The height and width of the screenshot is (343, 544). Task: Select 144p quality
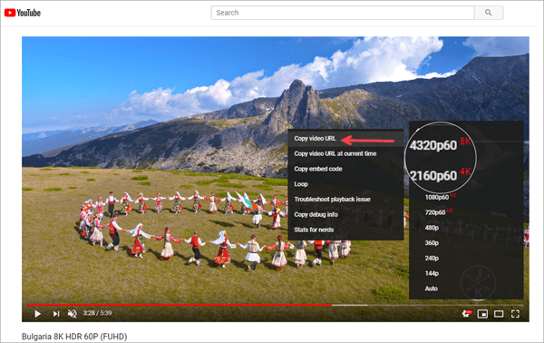432,273
